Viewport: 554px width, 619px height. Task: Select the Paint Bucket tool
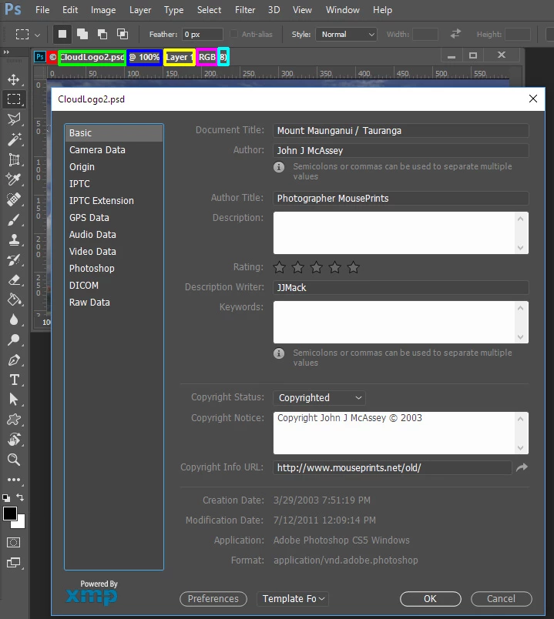(14, 300)
